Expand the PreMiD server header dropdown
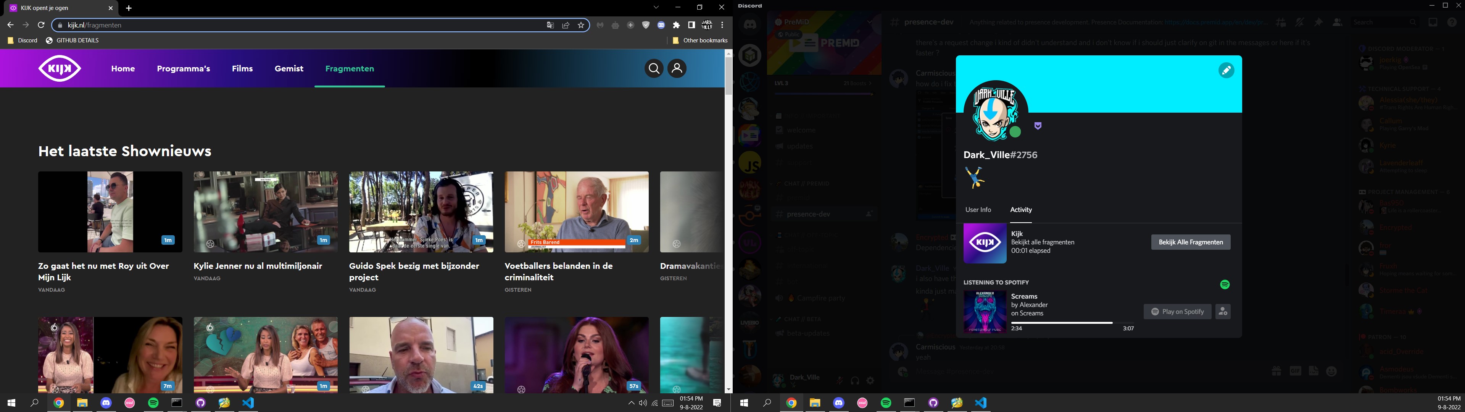The height and width of the screenshot is (412, 1465). (870, 22)
